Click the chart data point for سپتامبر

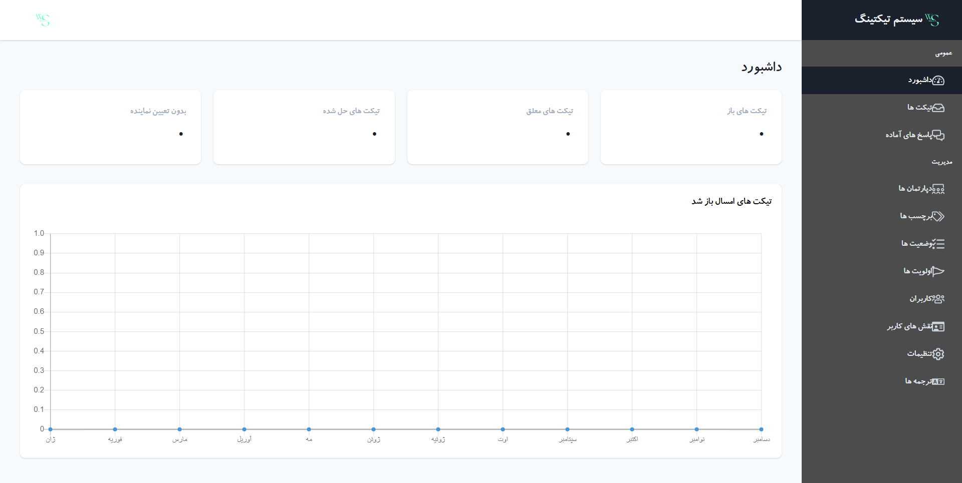coord(568,429)
